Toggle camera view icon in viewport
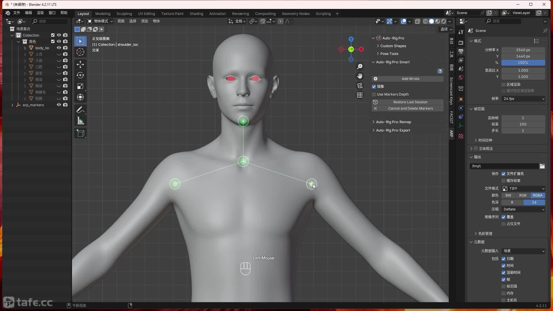The width and height of the screenshot is (553, 311). click(360, 86)
